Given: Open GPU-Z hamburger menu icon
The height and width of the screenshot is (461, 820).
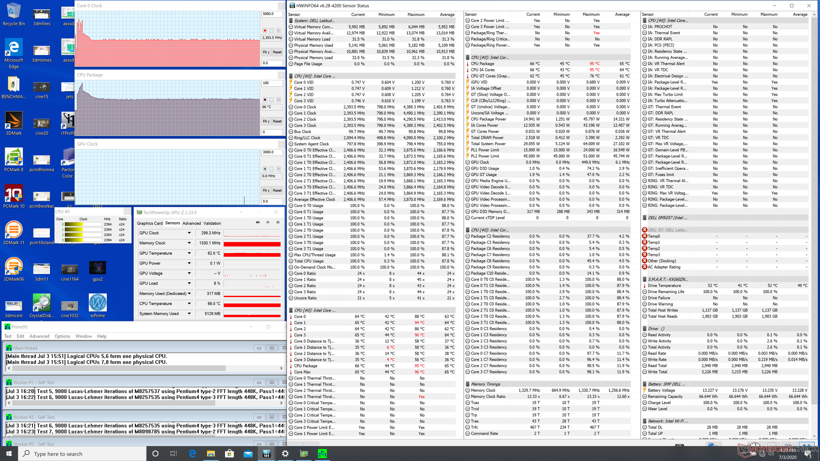Looking at the screenshot, I should coord(278,222).
